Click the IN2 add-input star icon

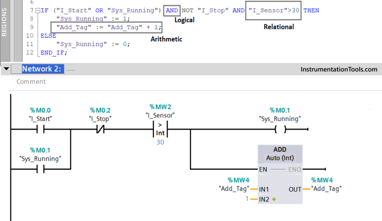[x=274, y=199]
